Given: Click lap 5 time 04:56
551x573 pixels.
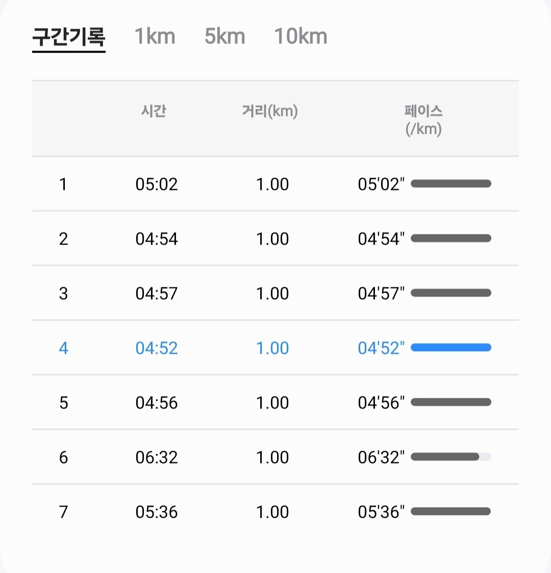Looking at the screenshot, I should point(157,402).
